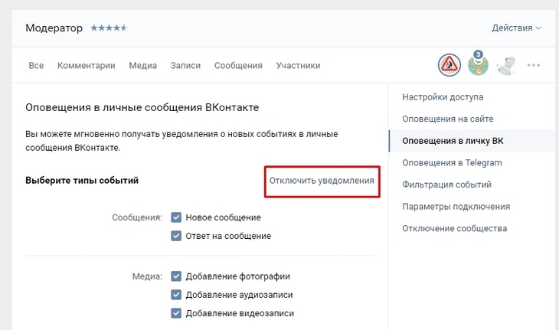Uncheck Добавление аудиозаписи checkbox

[x=176, y=295]
